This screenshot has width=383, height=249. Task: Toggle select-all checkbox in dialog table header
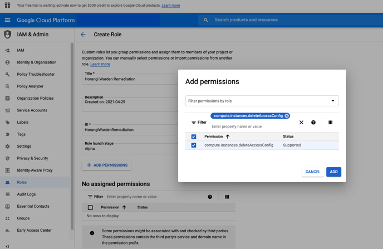(194, 136)
